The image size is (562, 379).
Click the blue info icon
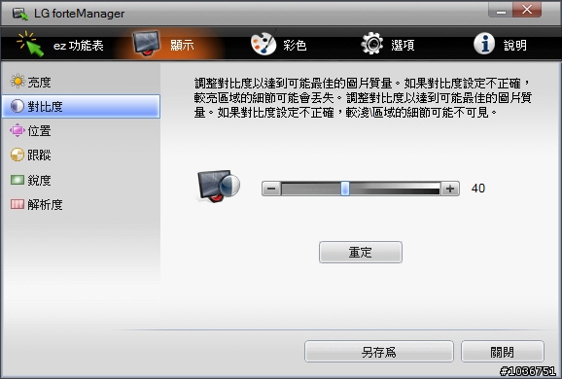click(x=484, y=44)
